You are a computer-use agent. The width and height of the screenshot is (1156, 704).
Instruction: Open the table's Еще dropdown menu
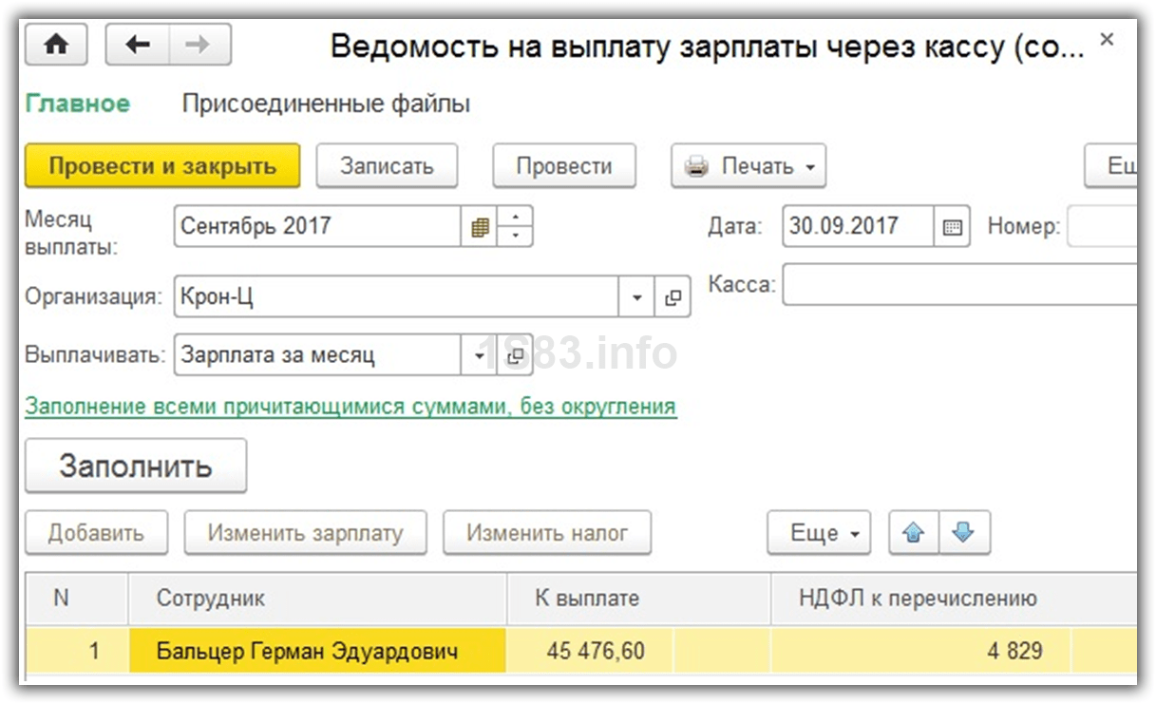(x=819, y=533)
